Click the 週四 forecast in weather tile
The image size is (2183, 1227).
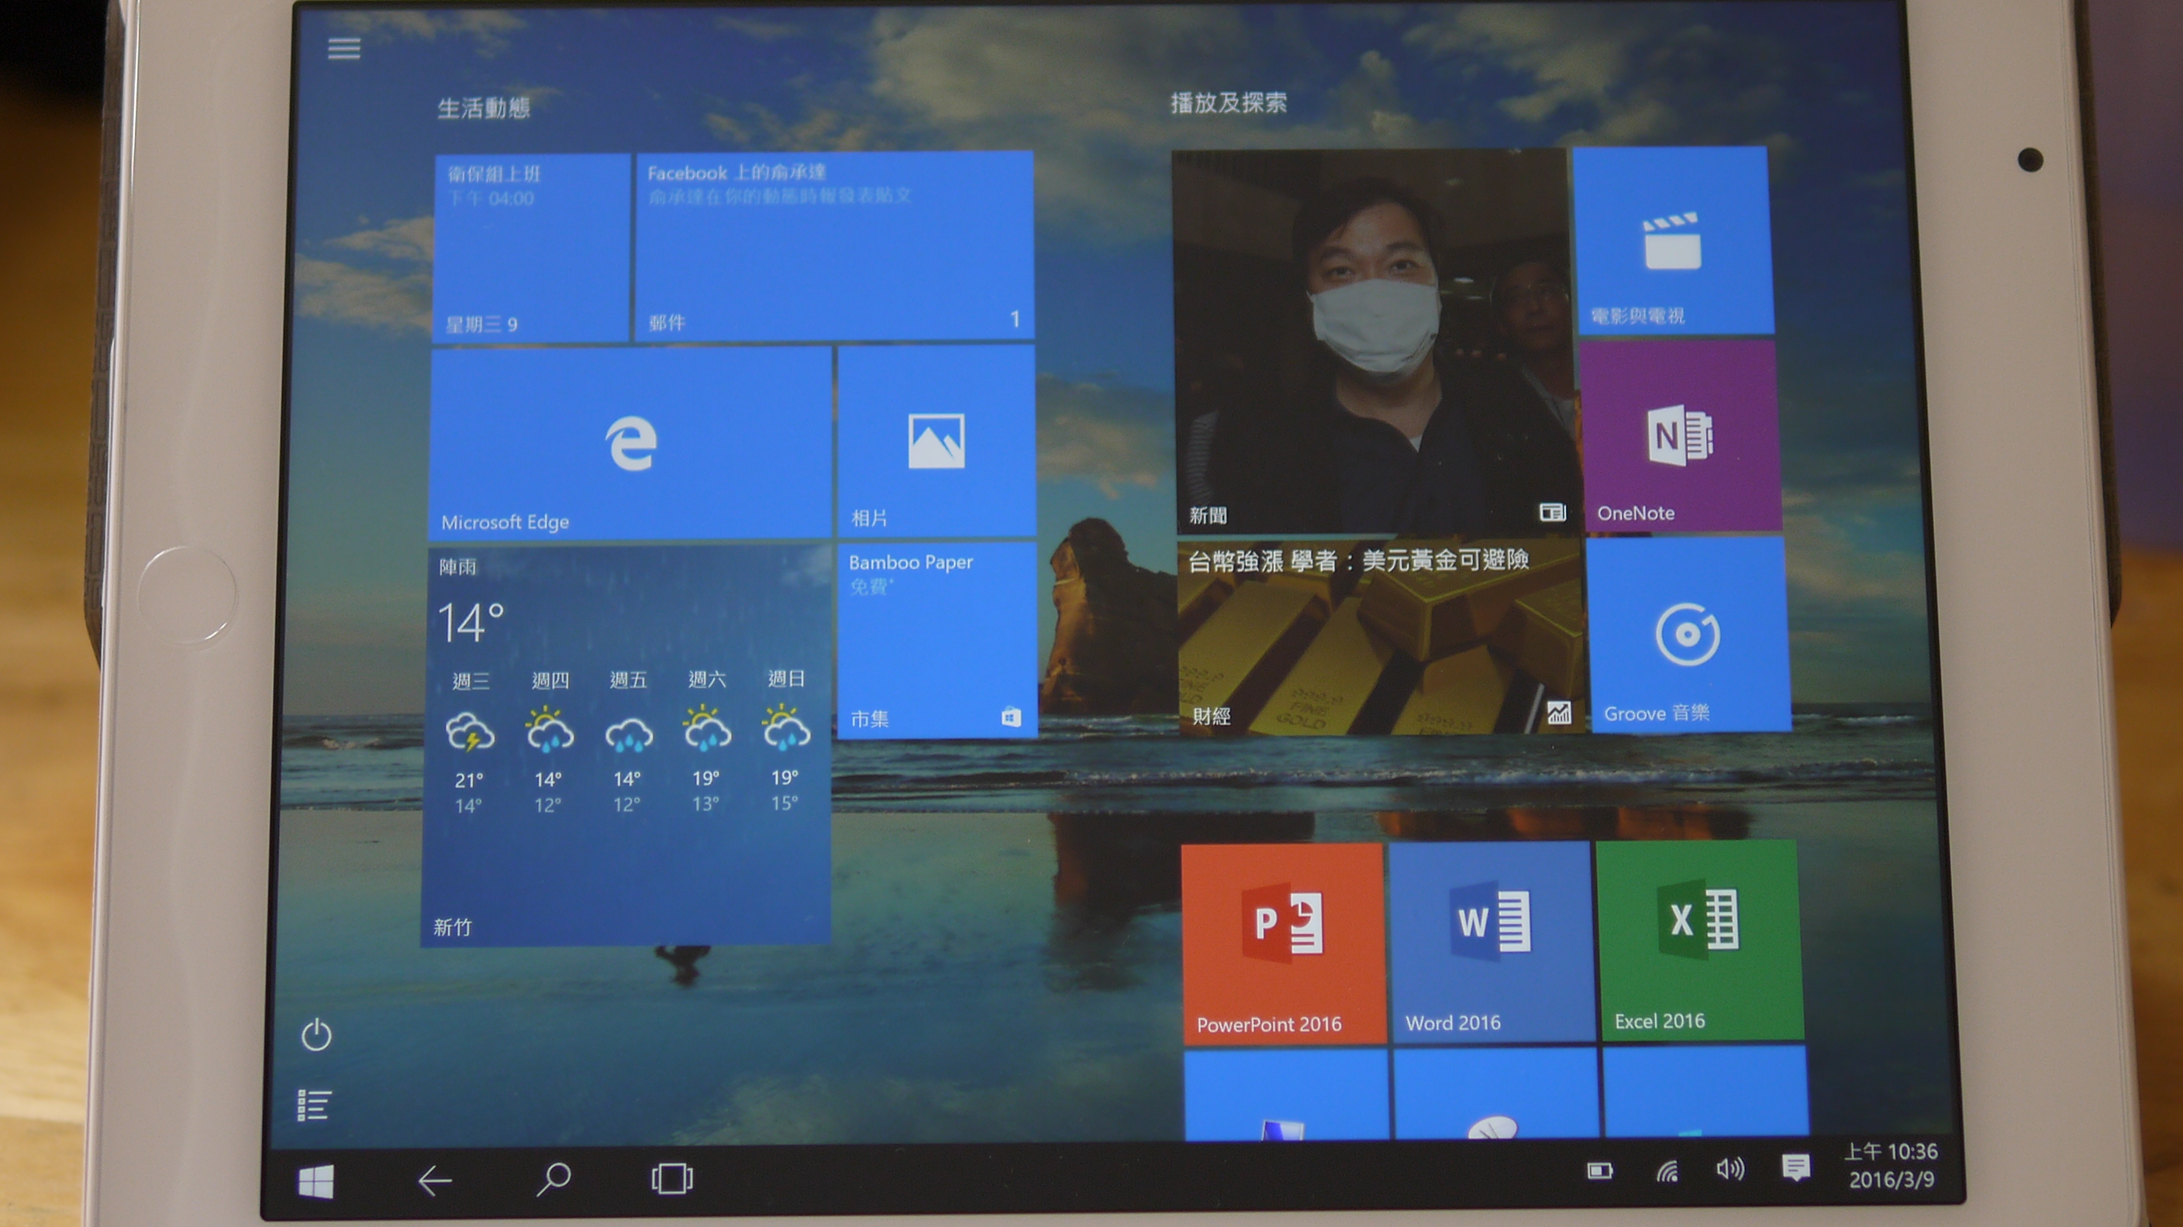[549, 741]
